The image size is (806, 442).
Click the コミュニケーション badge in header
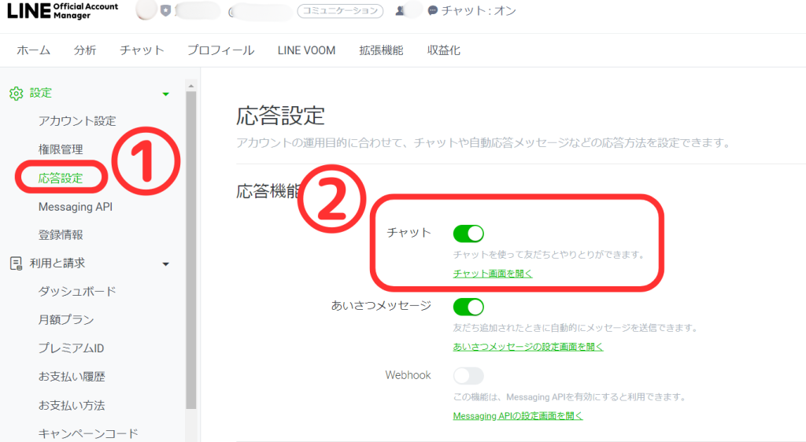340,11
